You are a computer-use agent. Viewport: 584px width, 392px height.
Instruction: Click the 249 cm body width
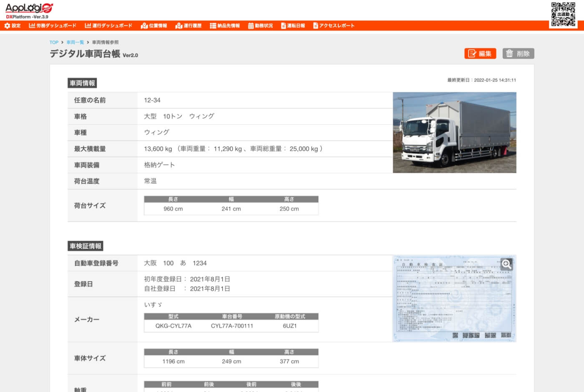click(x=232, y=362)
